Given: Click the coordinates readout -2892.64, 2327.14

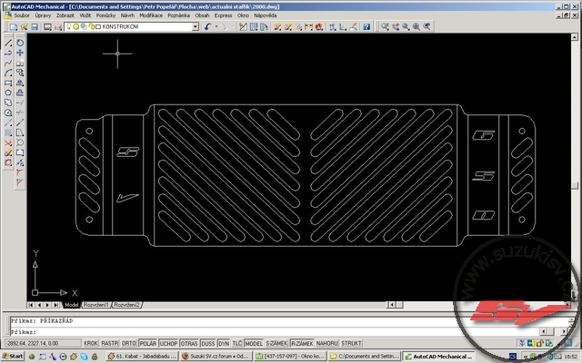Looking at the screenshot, I should point(42,343).
